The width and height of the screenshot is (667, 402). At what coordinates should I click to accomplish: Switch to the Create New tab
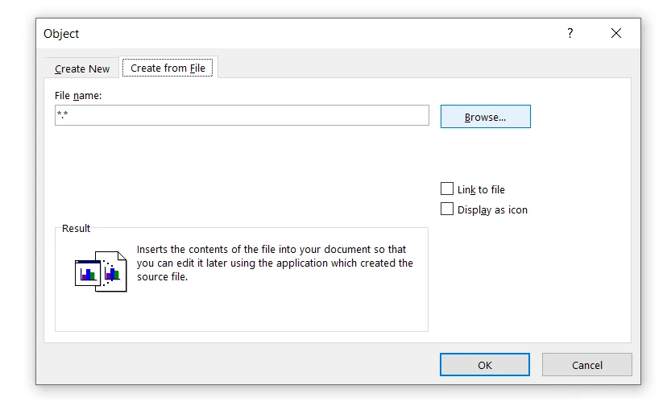82,68
